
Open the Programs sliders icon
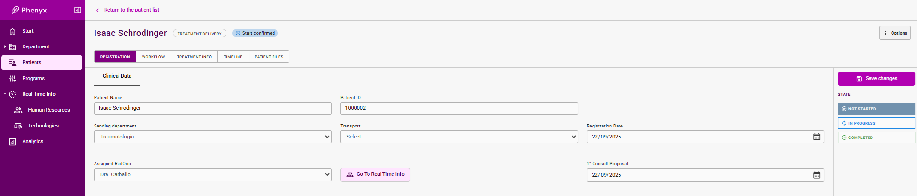tap(12, 79)
